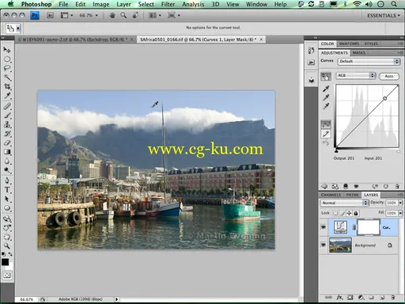
Task: Open the Layer menu
Action: (x=123, y=4)
